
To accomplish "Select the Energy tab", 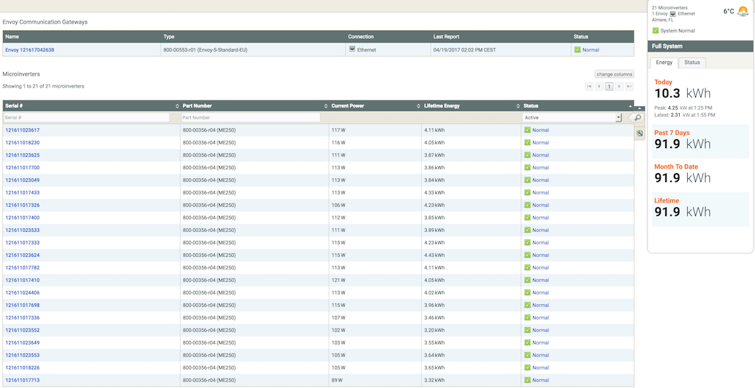I will (x=664, y=63).
